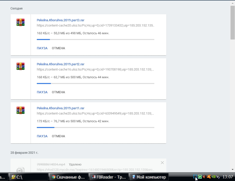Click the content-cache20 source URL of part3.rar
This screenshot has width=235, height=181.
(x=95, y=25)
